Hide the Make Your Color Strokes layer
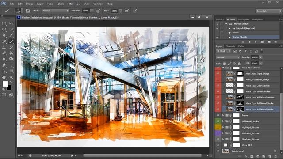The height and width of the screenshot is (159, 283). (x=218, y=85)
